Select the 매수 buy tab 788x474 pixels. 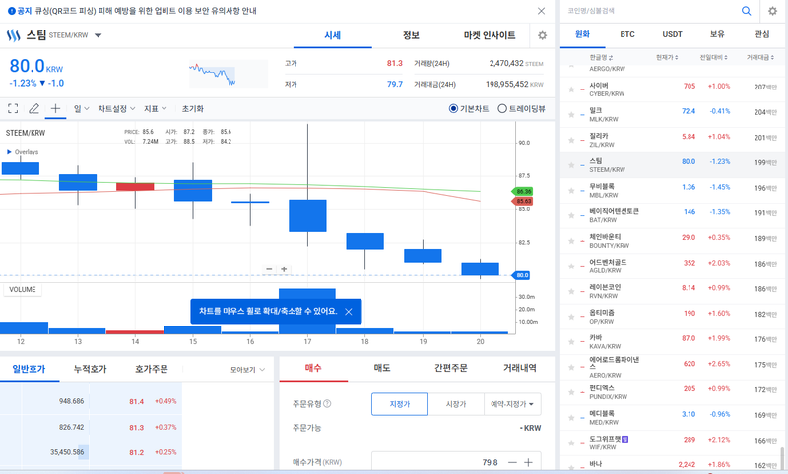click(313, 368)
